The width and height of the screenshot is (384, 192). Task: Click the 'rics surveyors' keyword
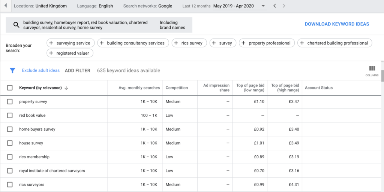[x=31, y=185]
